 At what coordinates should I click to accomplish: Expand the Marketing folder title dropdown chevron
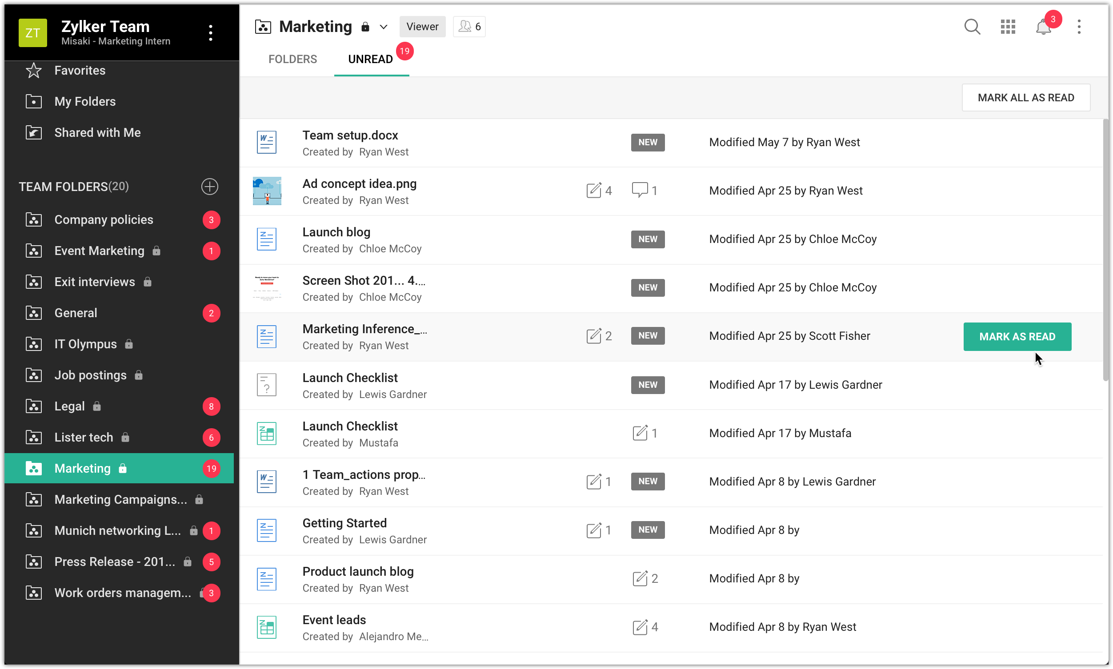[383, 27]
